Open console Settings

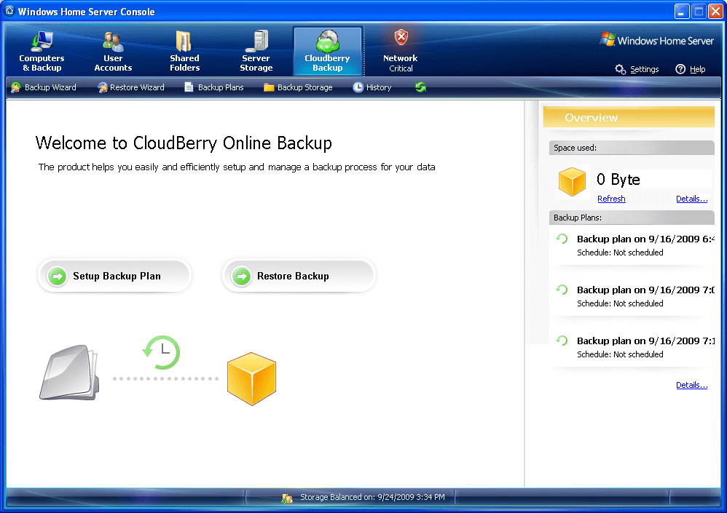point(637,69)
